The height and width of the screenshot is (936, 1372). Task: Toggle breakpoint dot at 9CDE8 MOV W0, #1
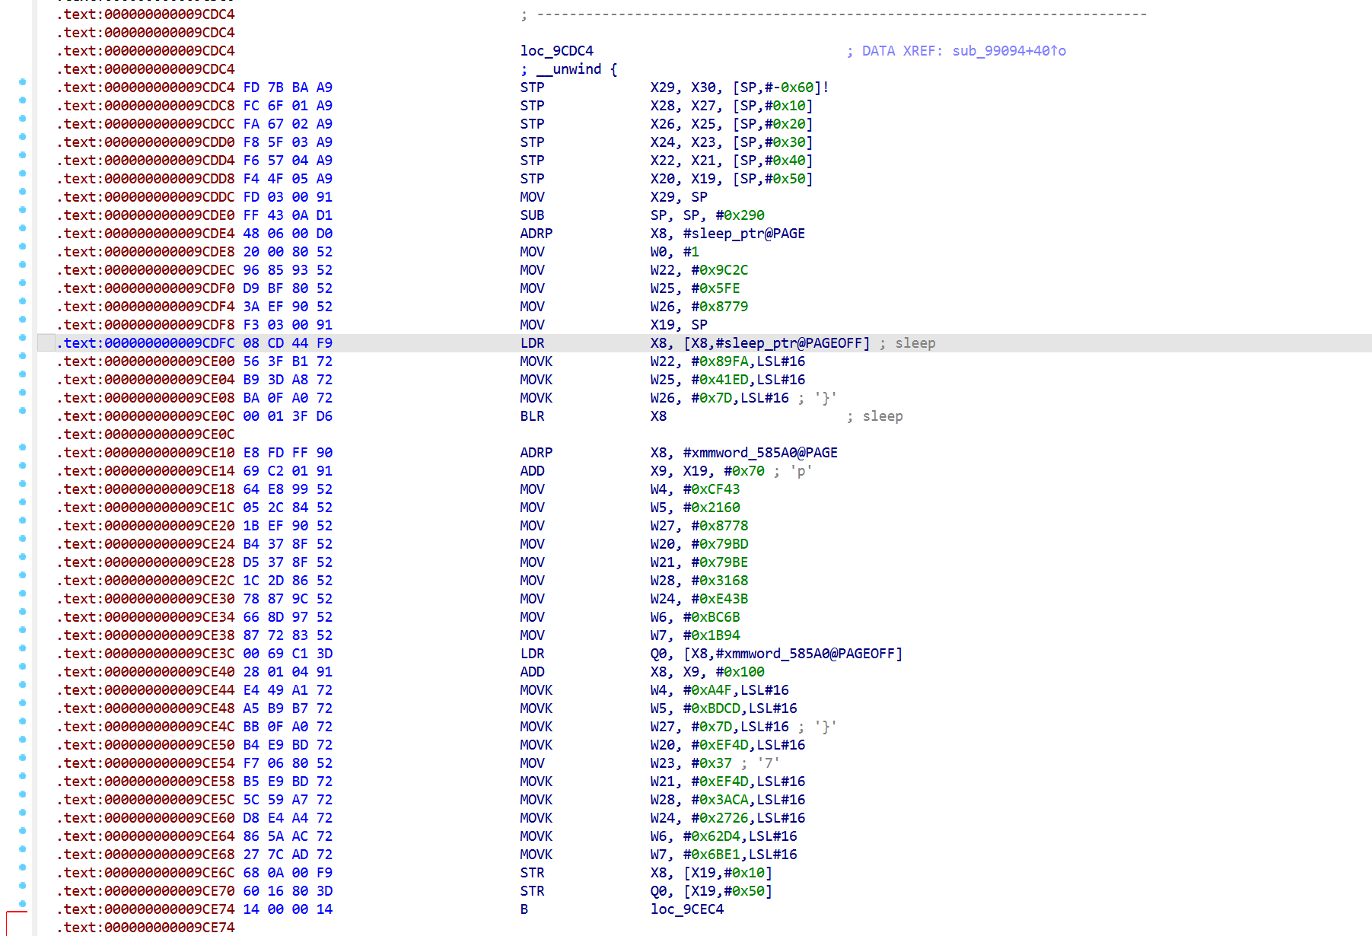point(22,246)
